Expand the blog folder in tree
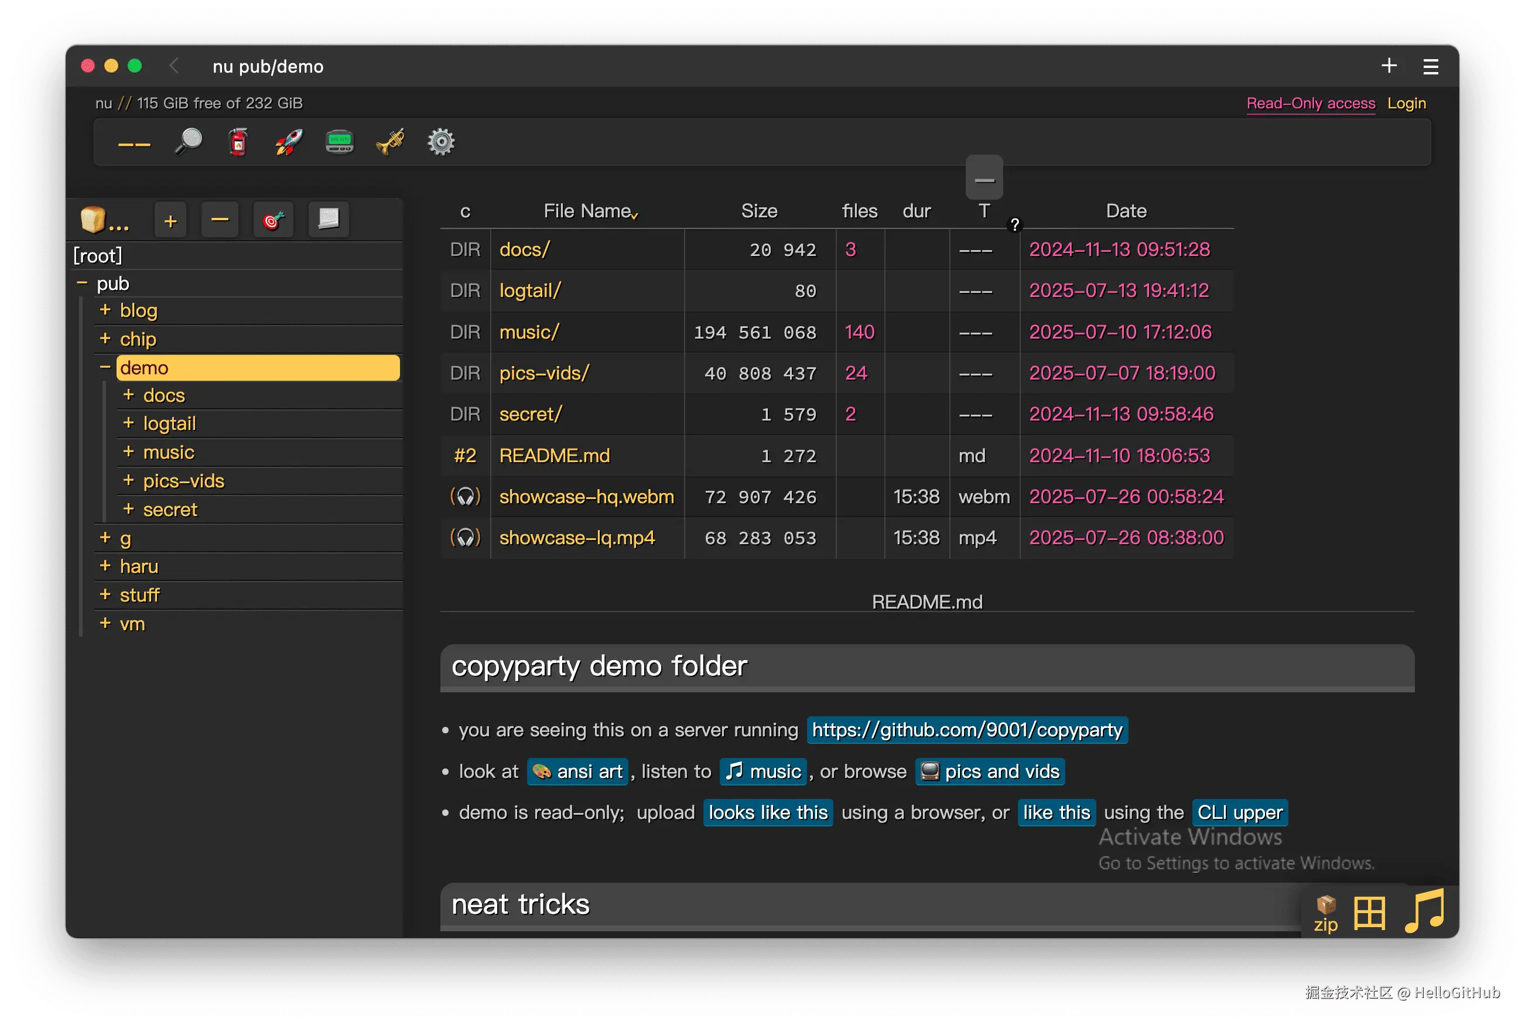 coord(105,310)
